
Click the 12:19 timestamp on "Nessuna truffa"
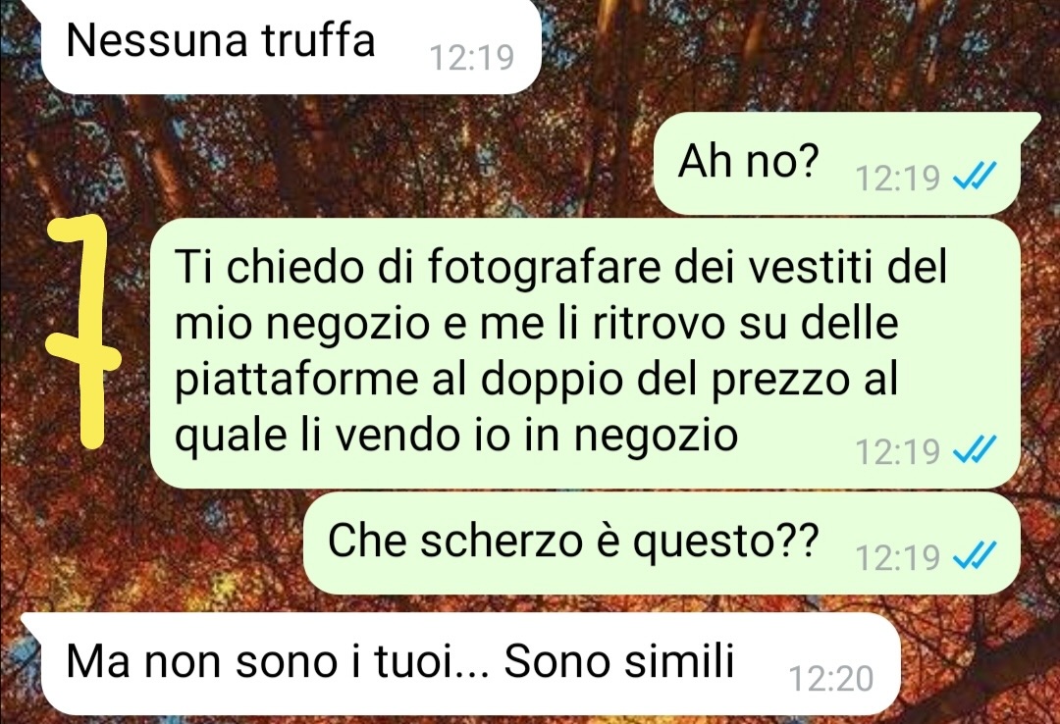pyautogui.click(x=472, y=58)
